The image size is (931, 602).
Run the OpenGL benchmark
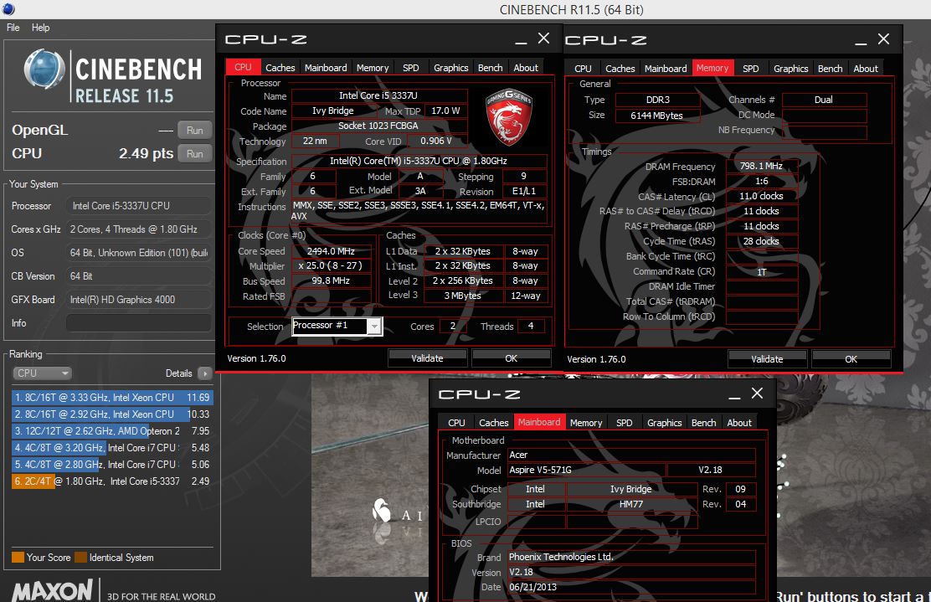pyautogui.click(x=195, y=130)
